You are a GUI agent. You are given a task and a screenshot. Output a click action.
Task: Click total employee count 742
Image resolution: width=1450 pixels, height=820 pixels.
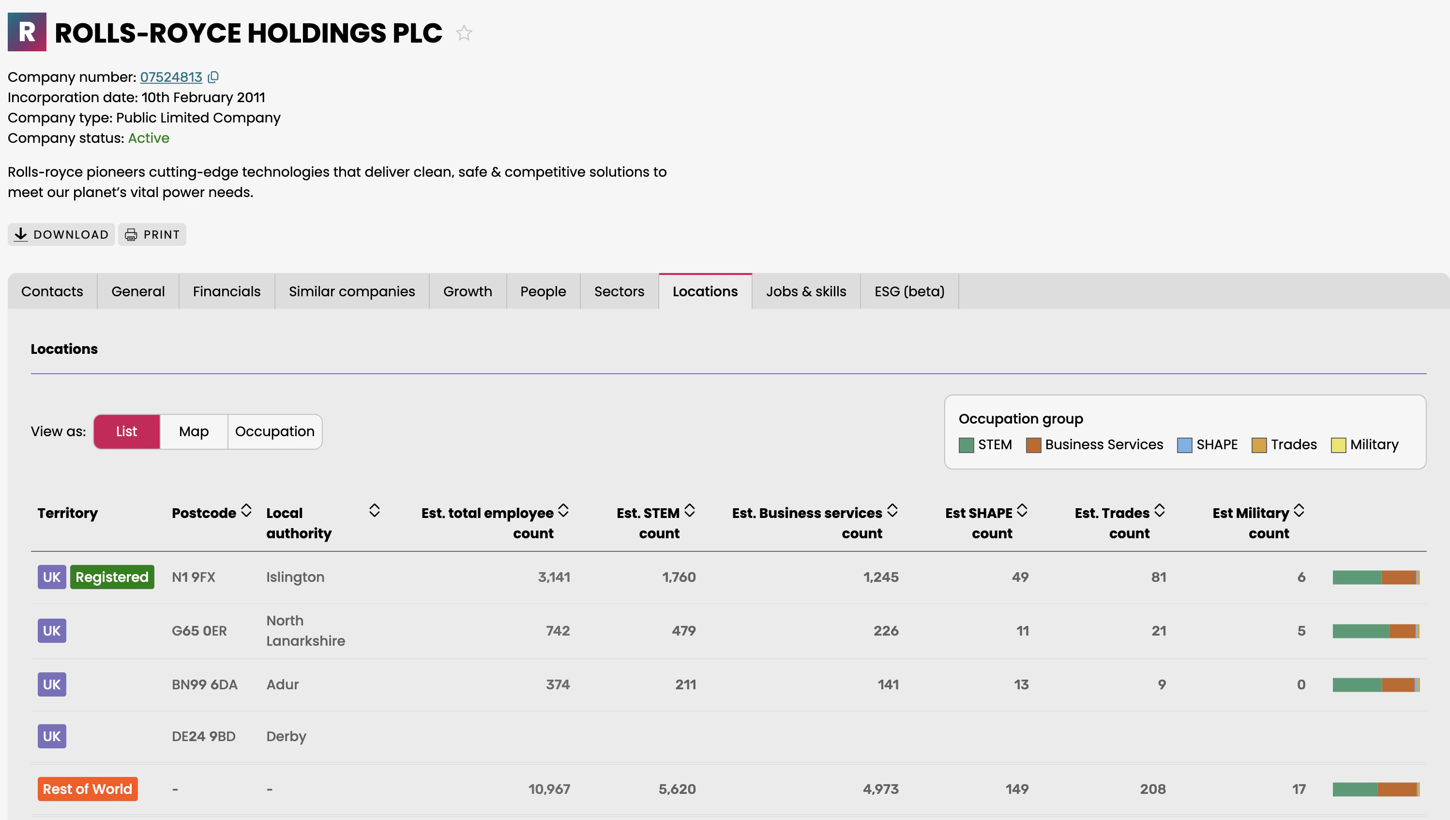pyautogui.click(x=558, y=631)
